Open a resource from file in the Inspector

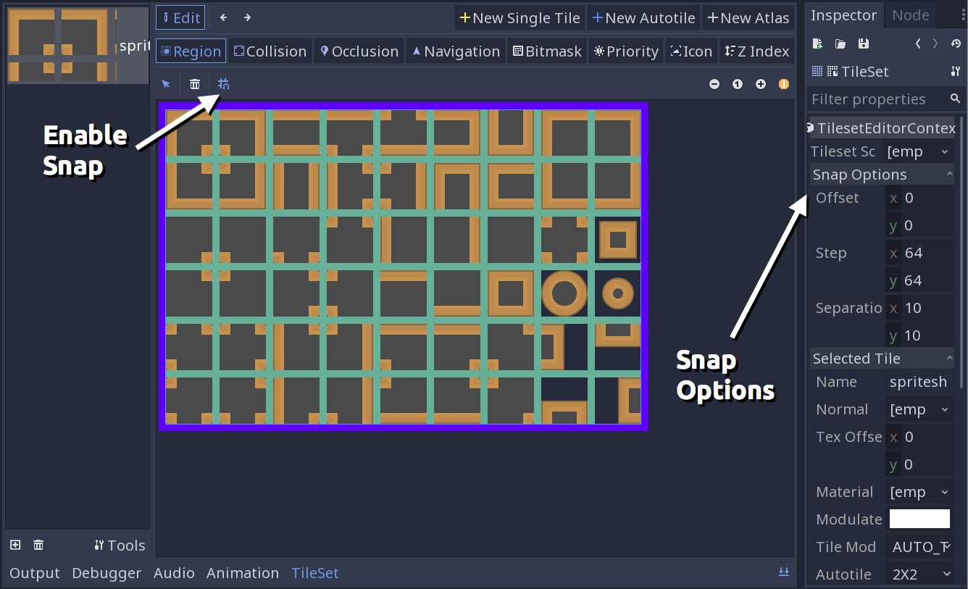tap(840, 43)
